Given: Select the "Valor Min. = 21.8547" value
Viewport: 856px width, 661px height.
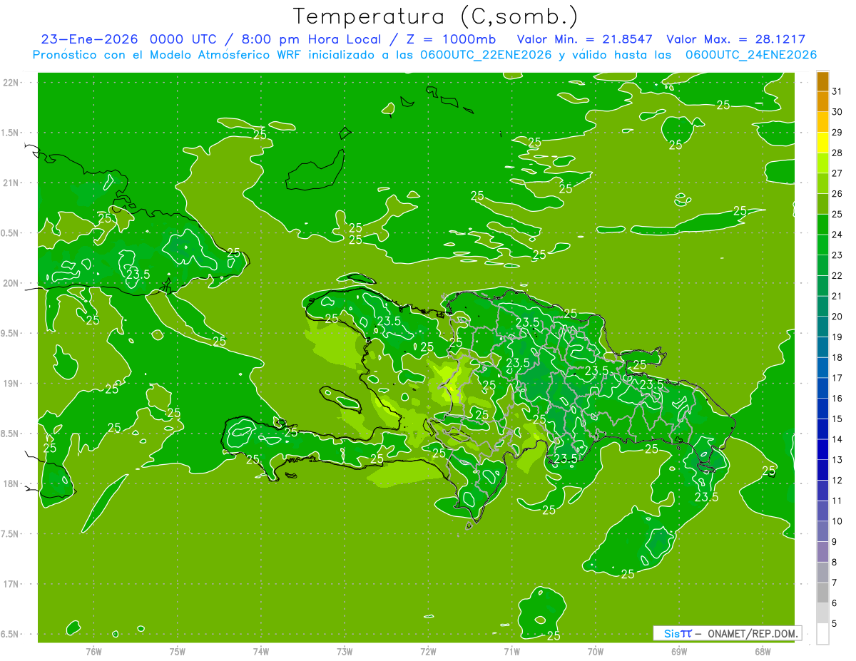Looking at the screenshot, I should click(586, 39).
